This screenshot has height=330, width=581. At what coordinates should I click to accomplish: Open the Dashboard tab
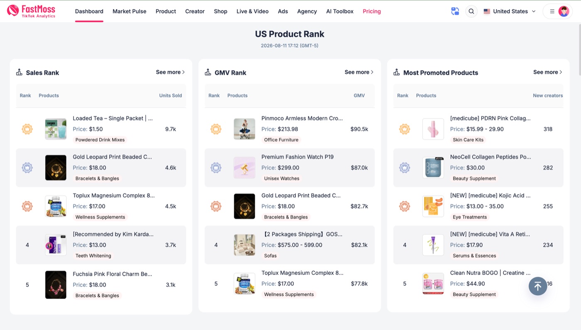pyautogui.click(x=89, y=12)
